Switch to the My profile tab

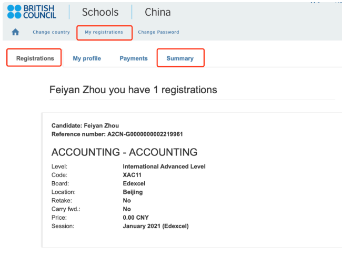click(x=87, y=58)
